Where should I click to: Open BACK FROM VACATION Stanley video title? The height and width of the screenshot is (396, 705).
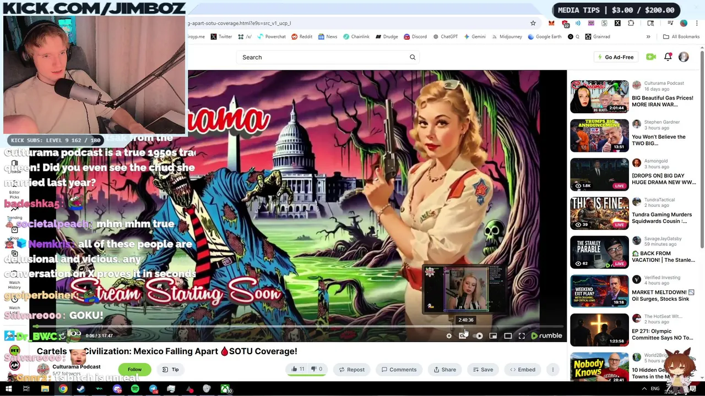[663, 257]
